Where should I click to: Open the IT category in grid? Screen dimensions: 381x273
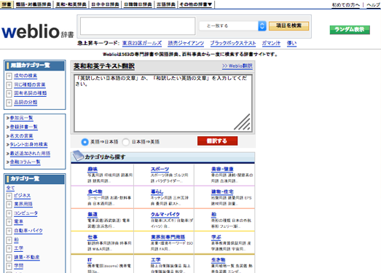[90, 260]
